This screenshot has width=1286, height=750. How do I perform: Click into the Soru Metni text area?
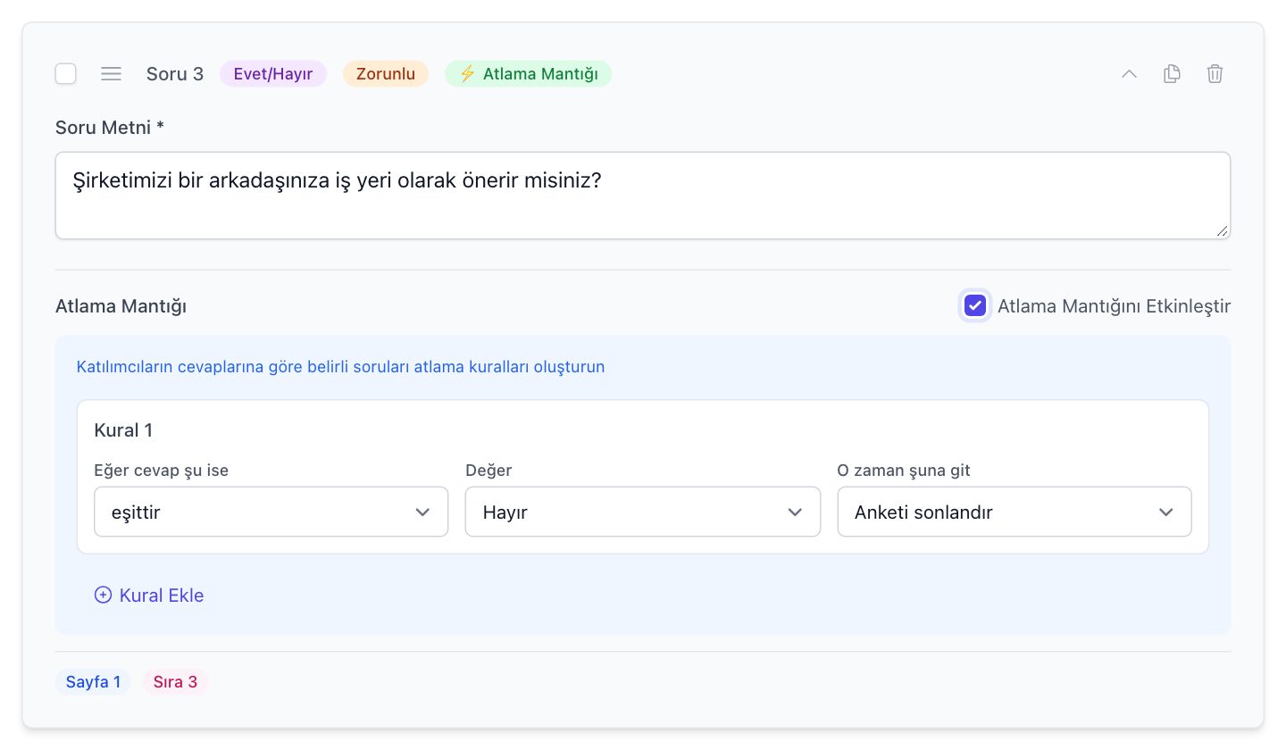(643, 196)
